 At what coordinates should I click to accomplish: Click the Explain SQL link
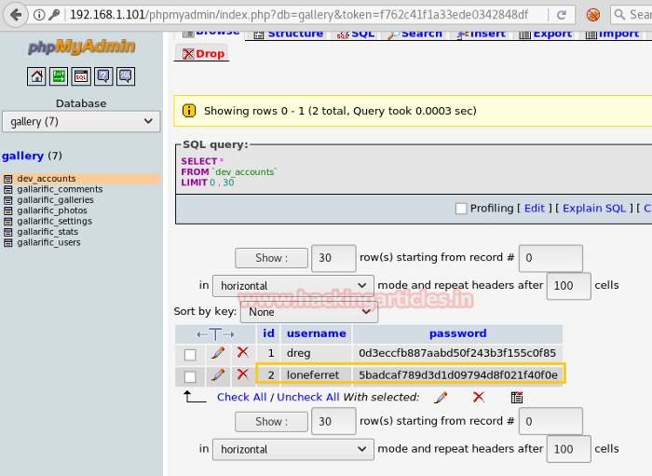(594, 209)
